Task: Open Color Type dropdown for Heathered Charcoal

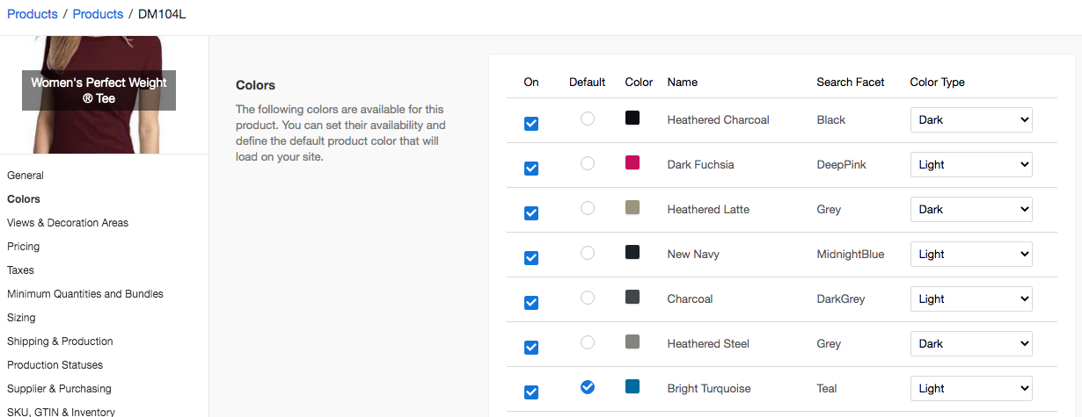Action: [970, 120]
